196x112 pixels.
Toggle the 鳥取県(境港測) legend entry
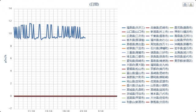(x=157, y=61)
